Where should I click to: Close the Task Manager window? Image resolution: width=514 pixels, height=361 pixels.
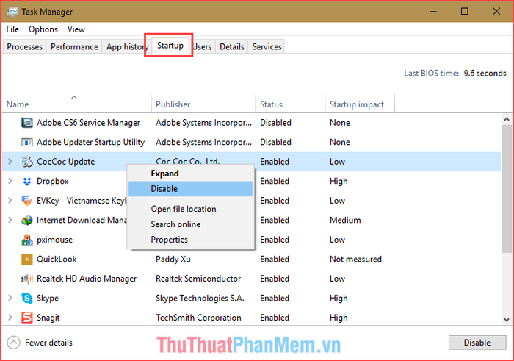[x=496, y=12]
